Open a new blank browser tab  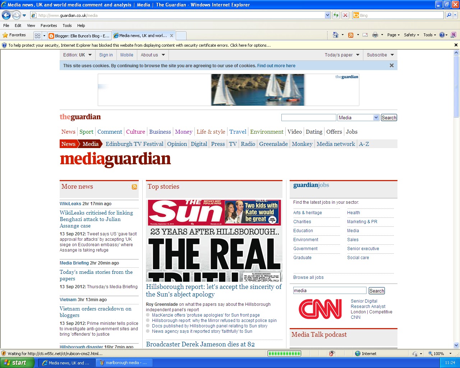pyautogui.click(x=181, y=36)
